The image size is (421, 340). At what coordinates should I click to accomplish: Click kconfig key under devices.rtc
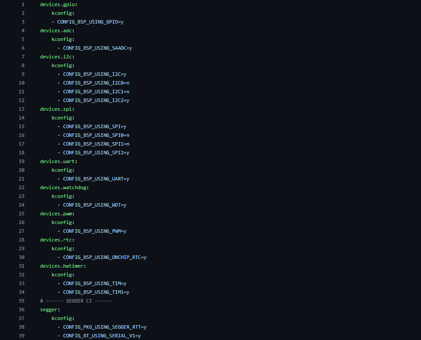tap(62, 249)
